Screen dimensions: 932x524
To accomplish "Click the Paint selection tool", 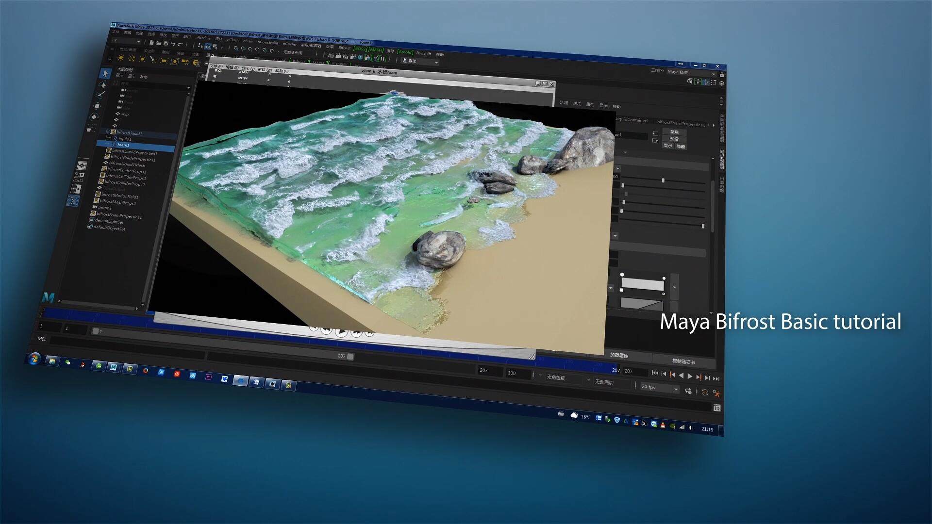I will click(x=100, y=95).
